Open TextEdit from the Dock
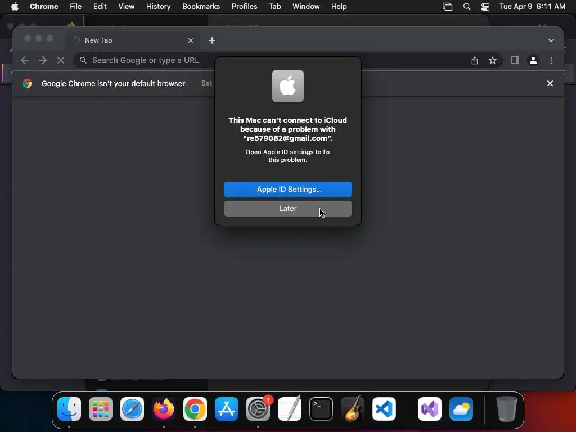 tap(290, 409)
